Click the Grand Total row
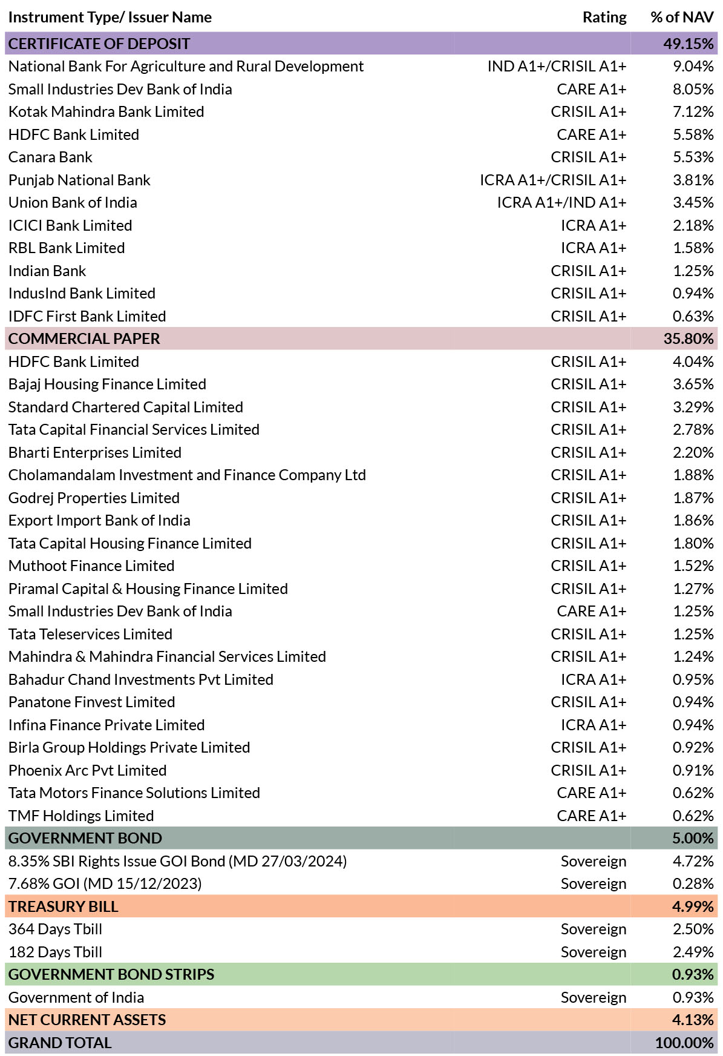The image size is (723, 1056). pos(361,1043)
